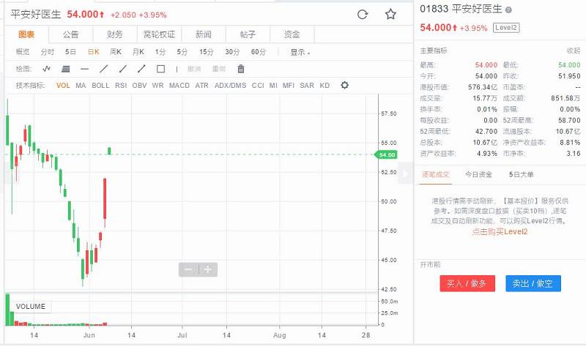Open the 公告 announcements tab
Screen dimensions: 586x347
coord(70,34)
